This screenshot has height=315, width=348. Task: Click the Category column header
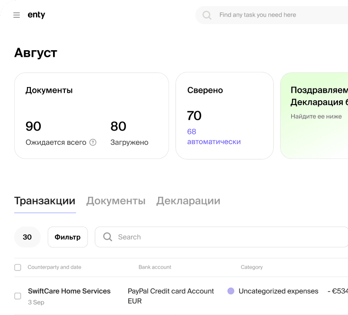point(252,267)
